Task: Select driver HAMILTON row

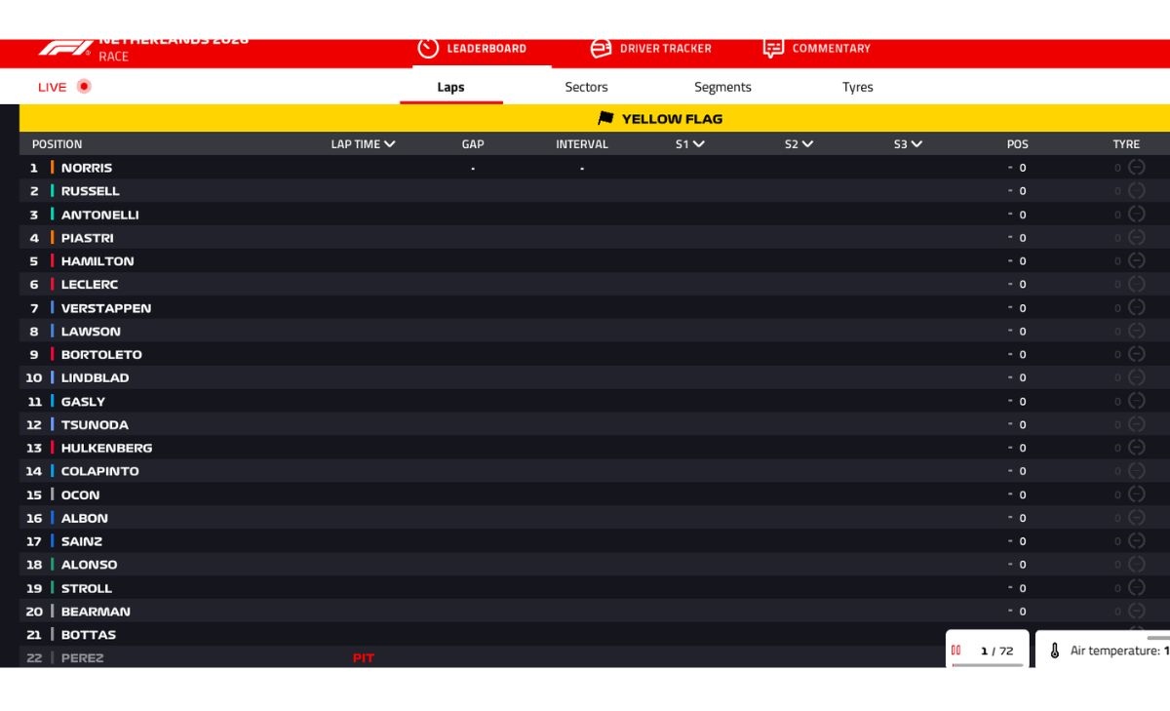Action: point(595,261)
